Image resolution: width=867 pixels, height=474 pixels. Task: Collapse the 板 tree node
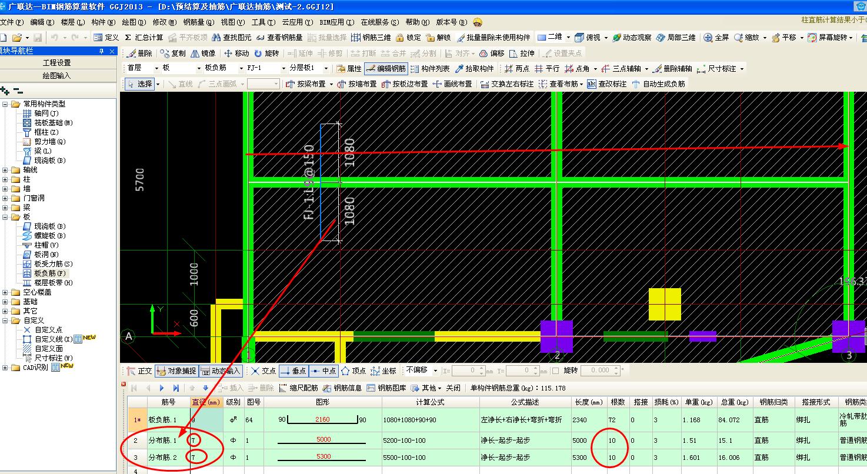point(5,217)
